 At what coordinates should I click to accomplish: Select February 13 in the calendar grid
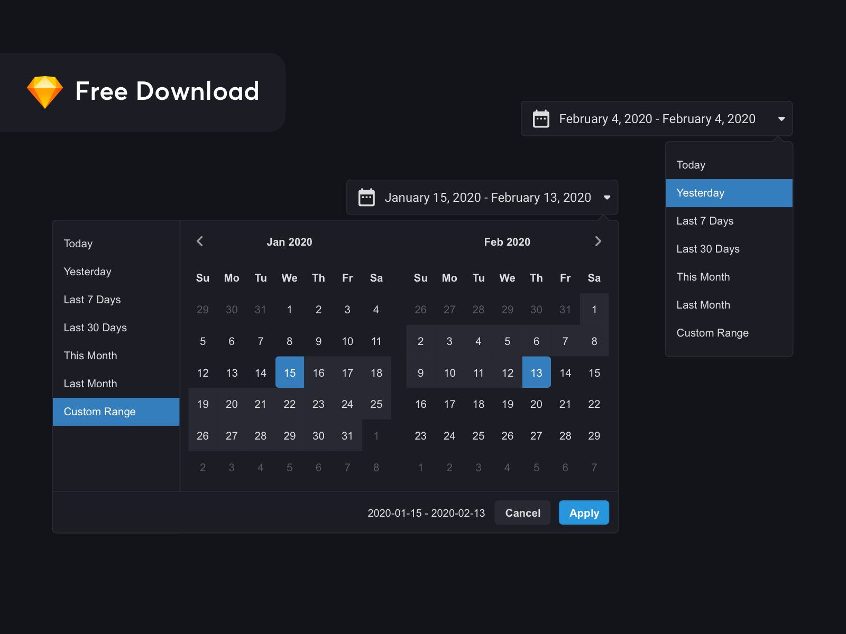point(536,372)
